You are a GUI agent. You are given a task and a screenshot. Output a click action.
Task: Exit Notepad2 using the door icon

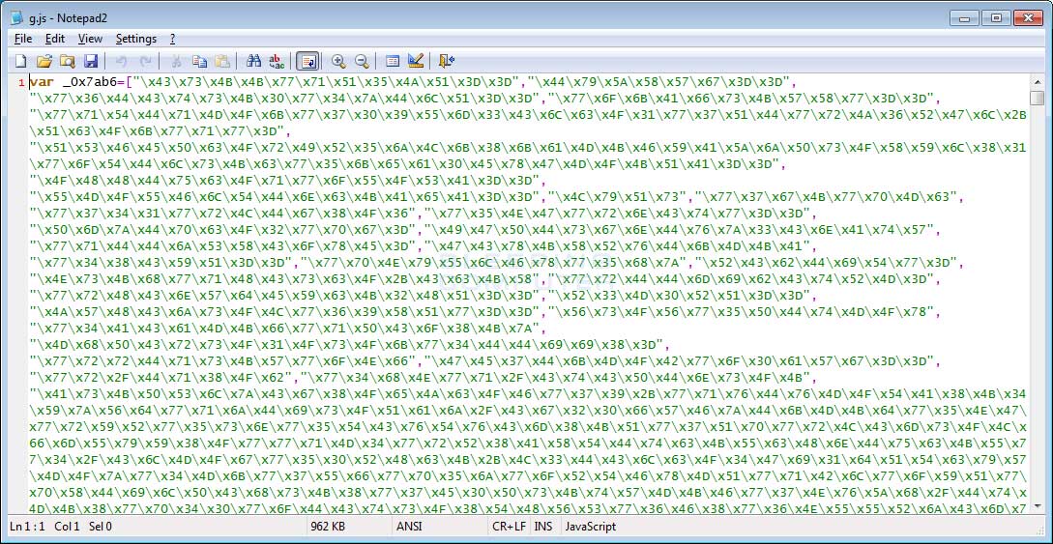click(447, 61)
